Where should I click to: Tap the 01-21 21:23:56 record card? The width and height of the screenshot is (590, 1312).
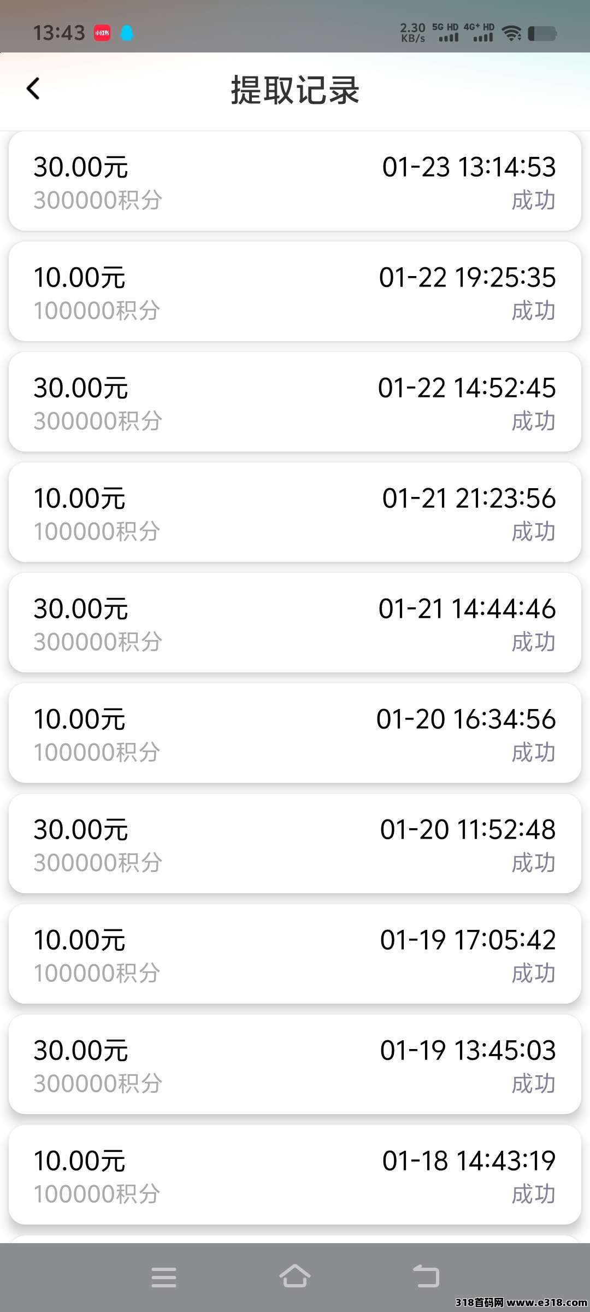[x=295, y=512]
